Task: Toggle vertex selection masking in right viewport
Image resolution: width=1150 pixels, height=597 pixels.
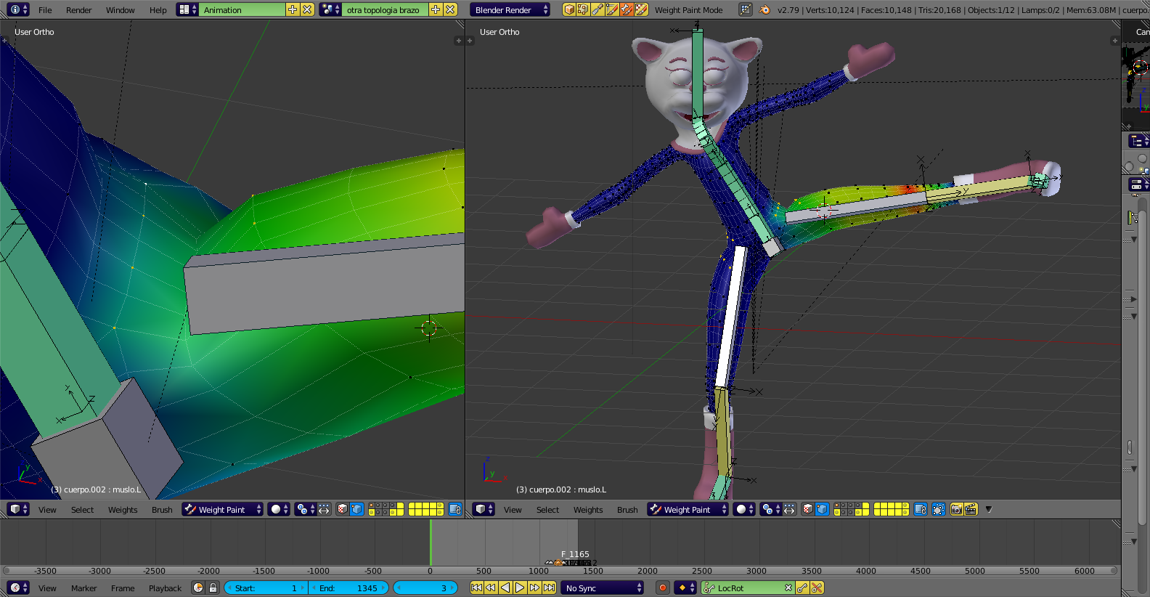Action: pos(822,509)
